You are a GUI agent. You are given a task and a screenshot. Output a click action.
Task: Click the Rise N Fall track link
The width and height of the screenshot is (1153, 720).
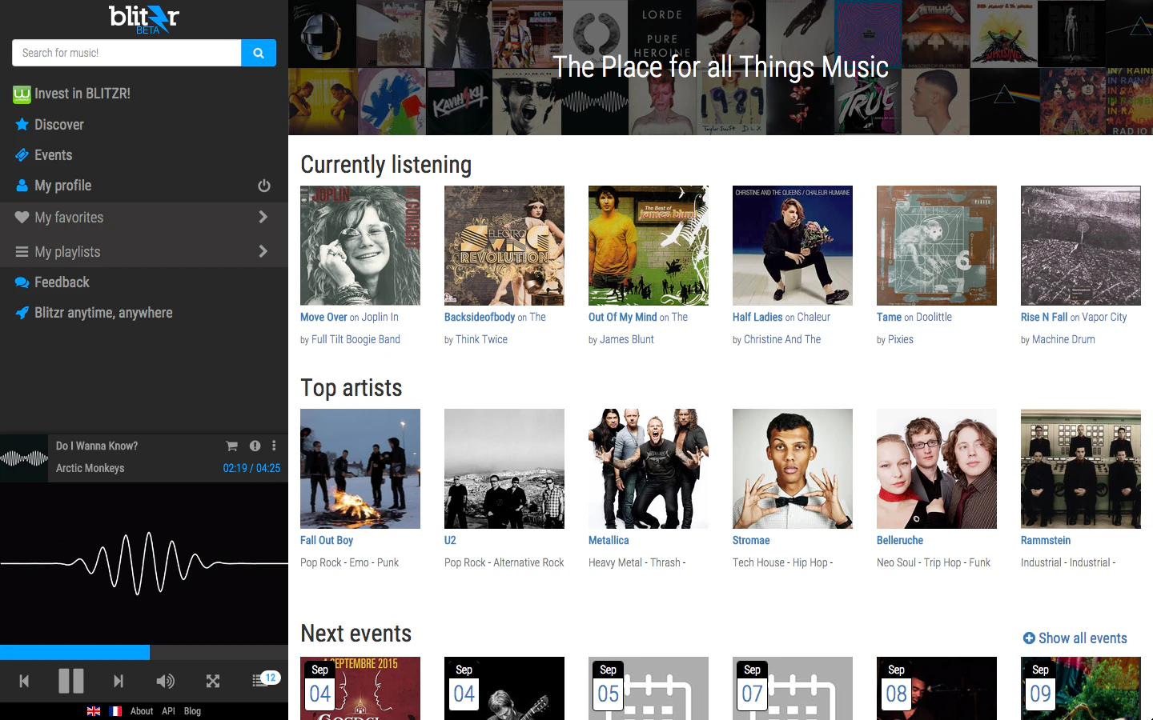click(1044, 318)
